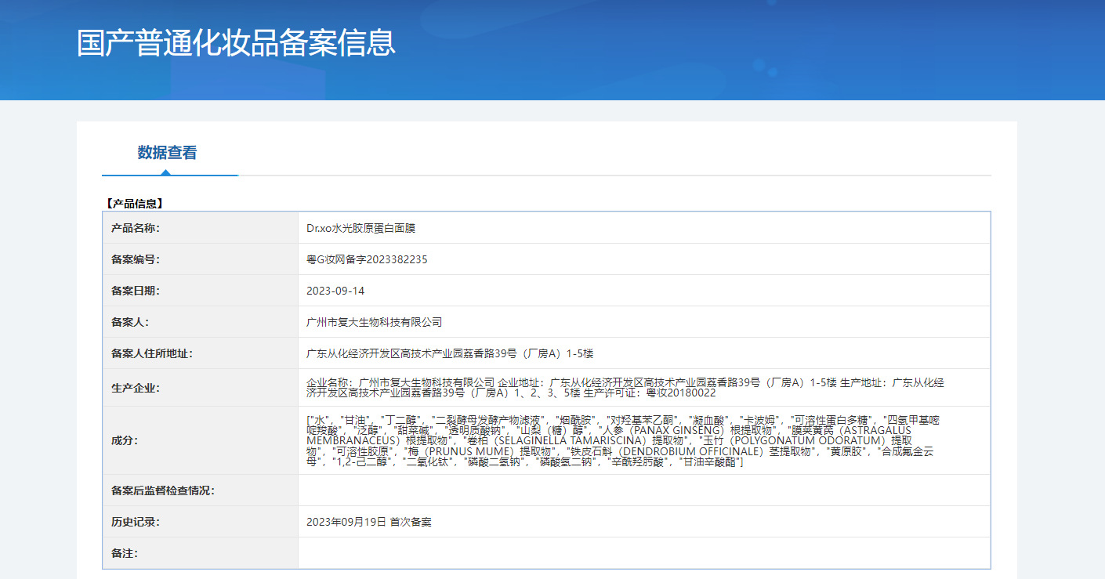This screenshot has width=1105, height=579.
Task: Click the 成分 row label
Action: (125, 440)
